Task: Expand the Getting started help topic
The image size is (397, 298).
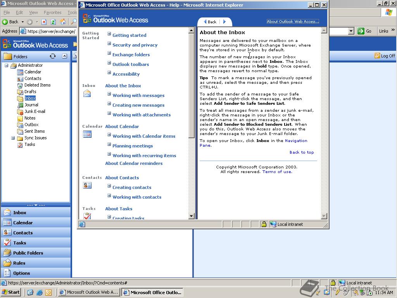Action: 109,34
